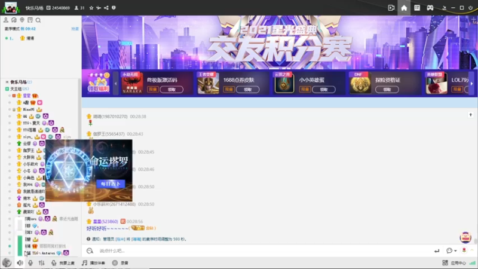The height and width of the screenshot is (269, 478).
Task: Click the rose flower gift icon
Action: [464, 250]
